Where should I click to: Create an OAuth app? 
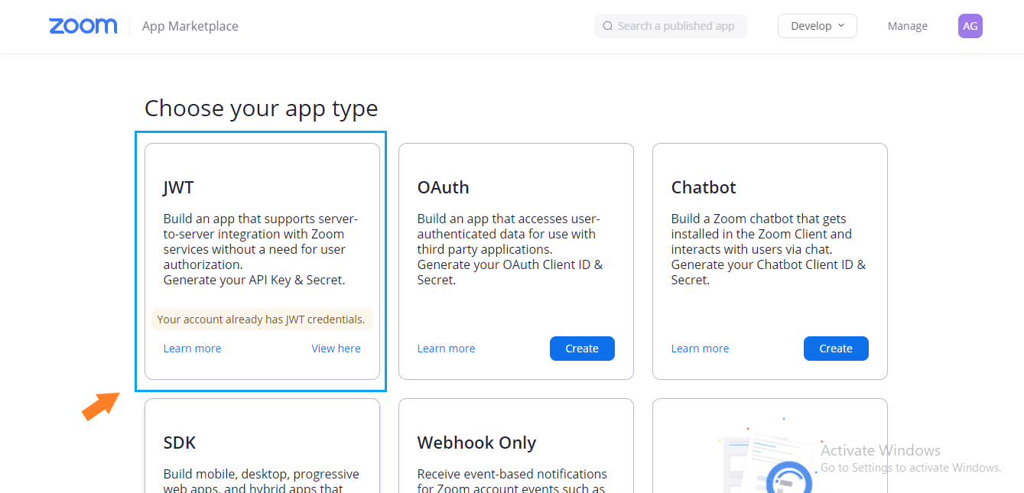pos(582,349)
